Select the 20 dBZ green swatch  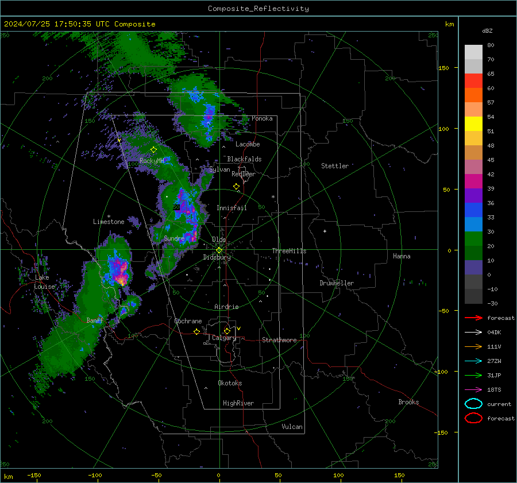tap(473, 238)
